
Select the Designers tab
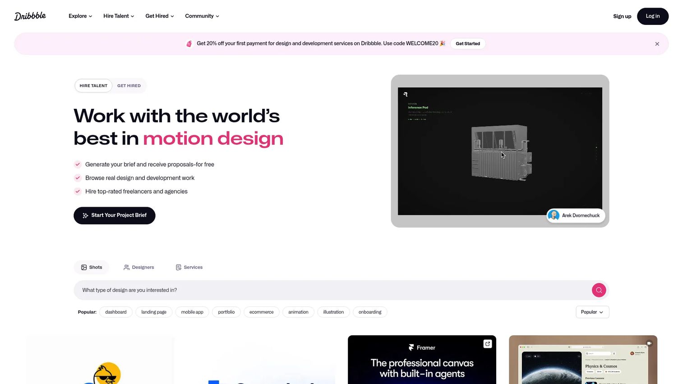[x=139, y=268]
